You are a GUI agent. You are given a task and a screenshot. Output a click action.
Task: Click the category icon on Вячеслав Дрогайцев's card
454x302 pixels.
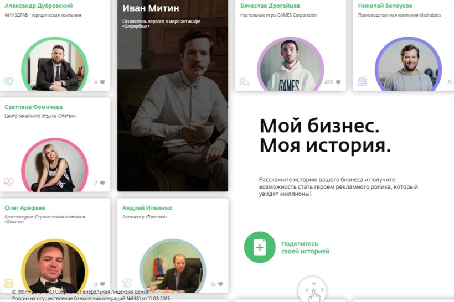244,82
